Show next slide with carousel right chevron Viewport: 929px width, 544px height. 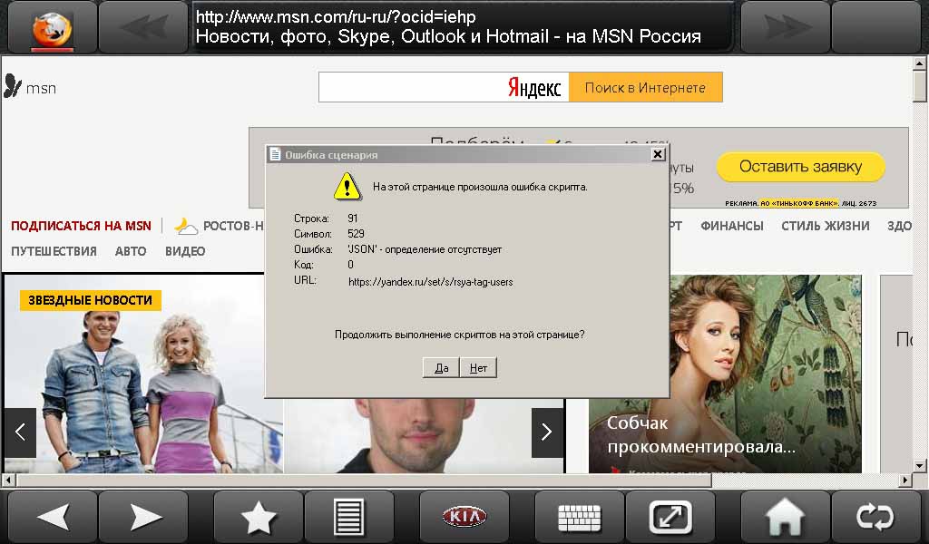(546, 432)
